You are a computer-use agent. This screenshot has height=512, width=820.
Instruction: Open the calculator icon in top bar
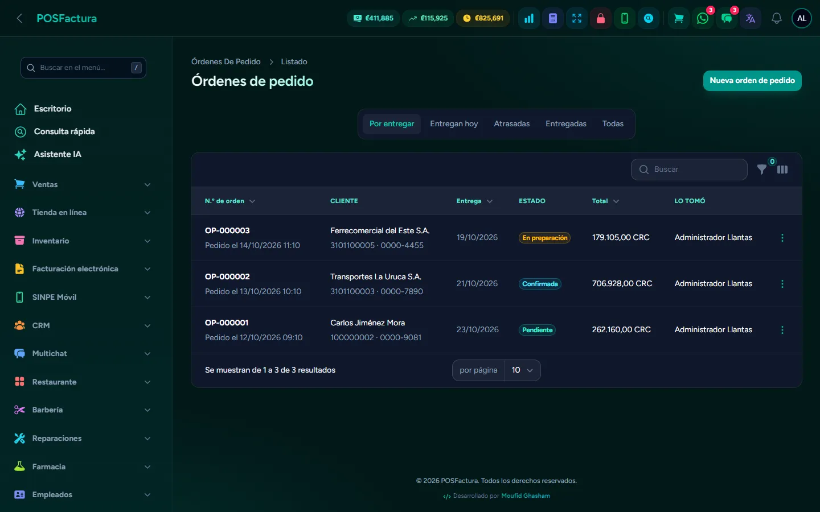[x=553, y=18]
